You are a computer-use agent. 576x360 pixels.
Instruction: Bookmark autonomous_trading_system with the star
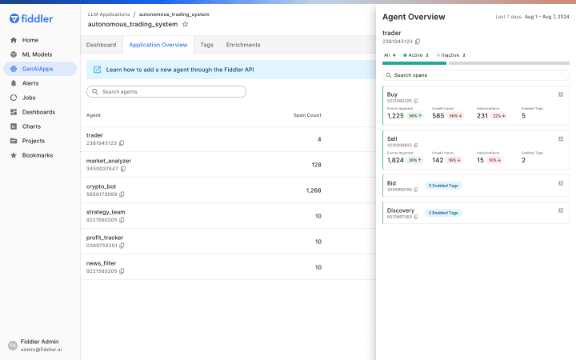[185, 24]
